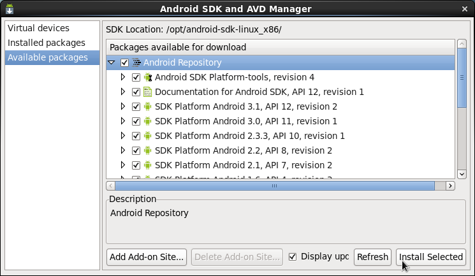Click the vertical scrollbar thumb
Screen dimensions: 475x276
462,78
